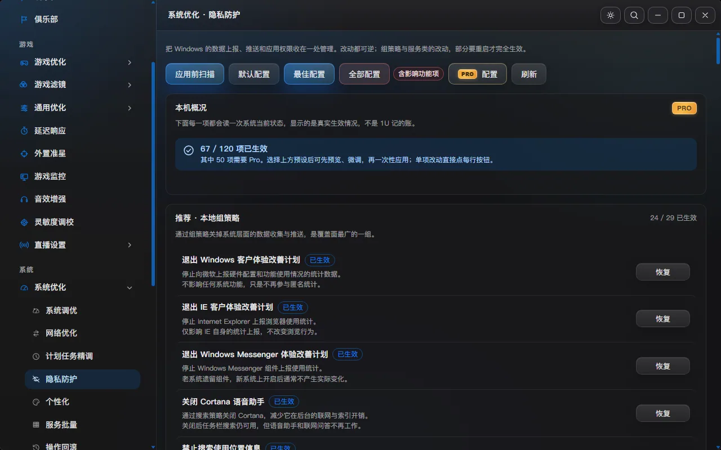Click the 网络优化 arrows icon
The image size is (721, 450).
pos(36,333)
